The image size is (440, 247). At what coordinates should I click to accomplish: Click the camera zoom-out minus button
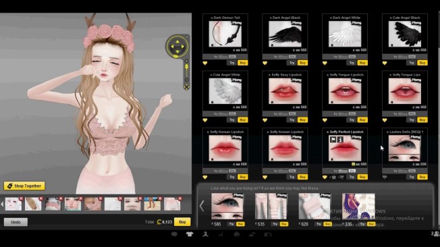pos(187,80)
